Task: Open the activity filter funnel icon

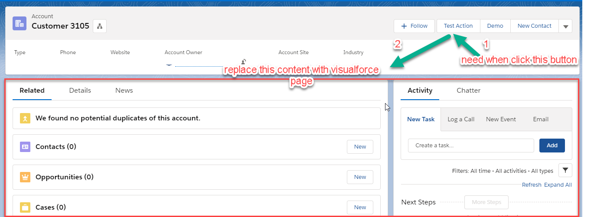Action: [x=565, y=171]
